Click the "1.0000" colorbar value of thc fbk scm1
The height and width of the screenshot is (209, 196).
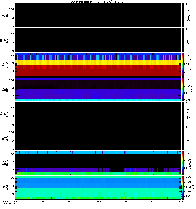[188, 177]
